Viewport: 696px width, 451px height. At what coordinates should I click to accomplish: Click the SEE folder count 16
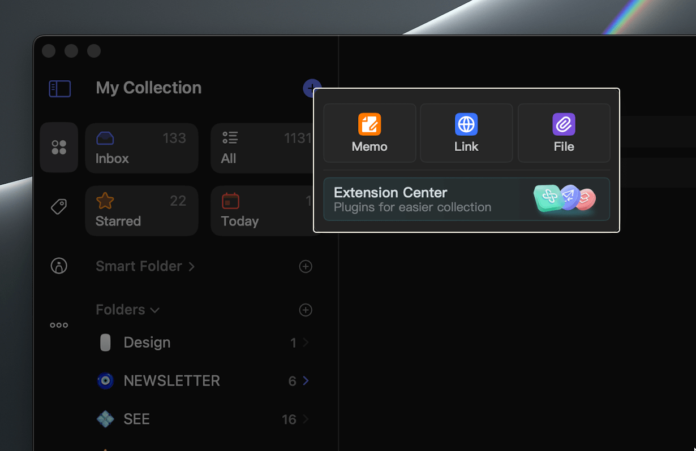(x=289, y=419)
